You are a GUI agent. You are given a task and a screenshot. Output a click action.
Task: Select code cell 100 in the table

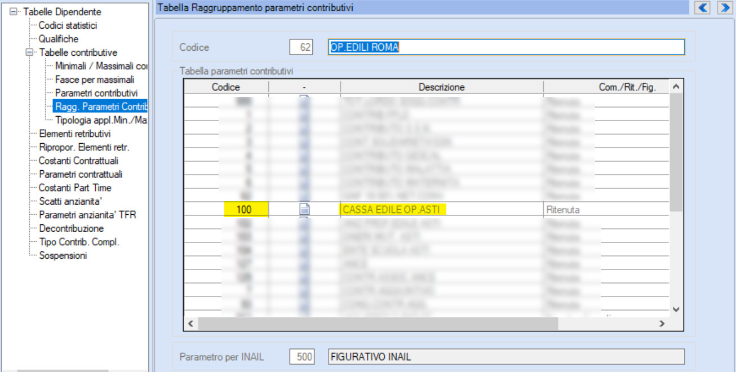point(226,210)
